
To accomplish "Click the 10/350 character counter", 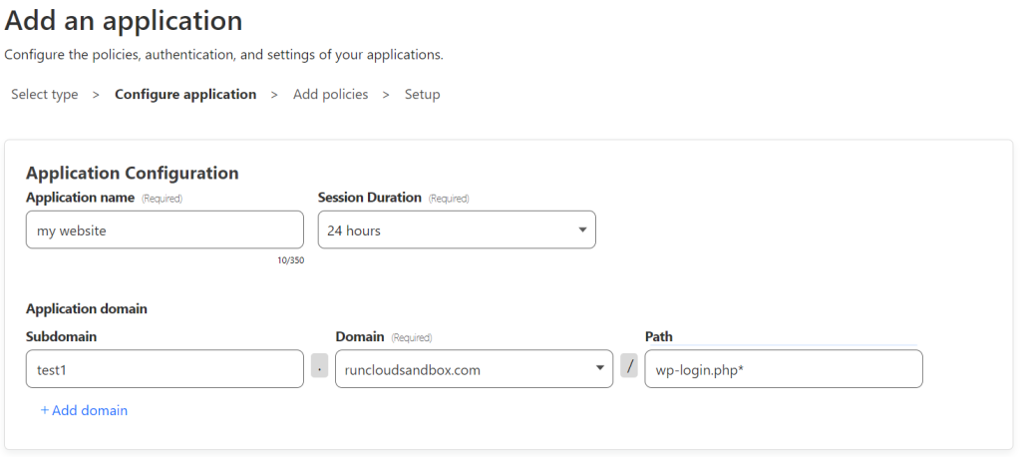I will pos(290,260).
